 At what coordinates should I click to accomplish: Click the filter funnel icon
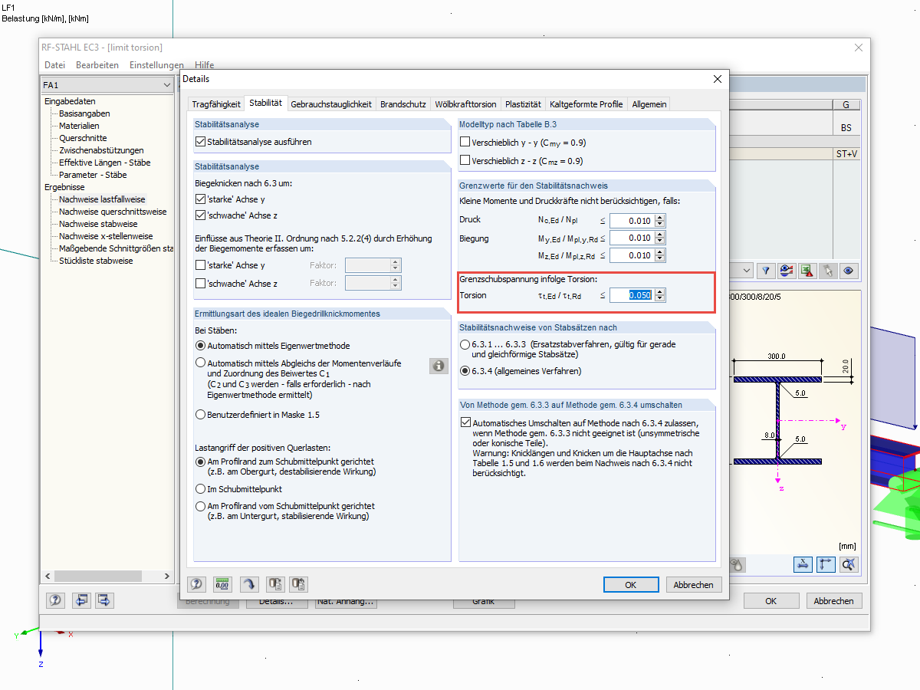click(x=766, y=271)
